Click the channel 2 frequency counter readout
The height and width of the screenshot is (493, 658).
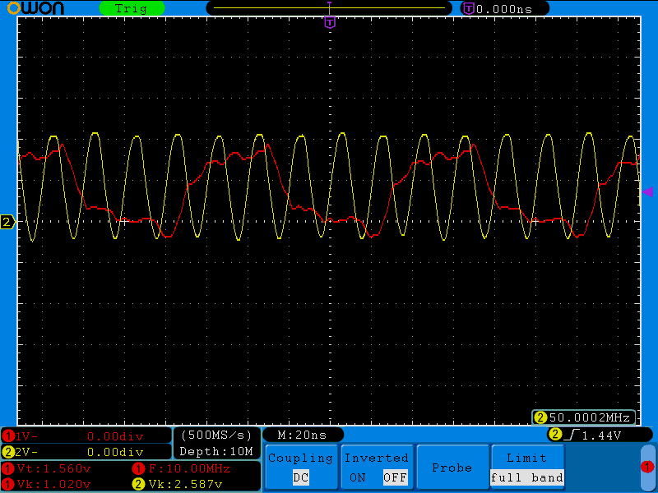[585, 417]
